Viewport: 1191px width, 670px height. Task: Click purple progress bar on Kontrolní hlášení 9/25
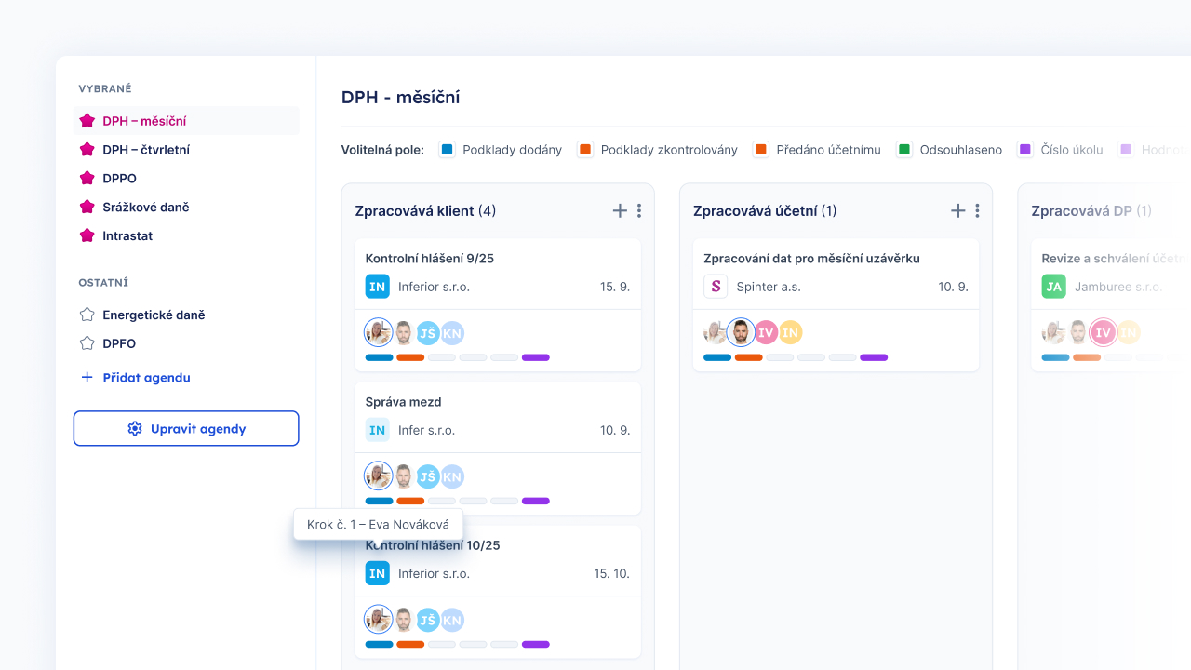[536, 357]
